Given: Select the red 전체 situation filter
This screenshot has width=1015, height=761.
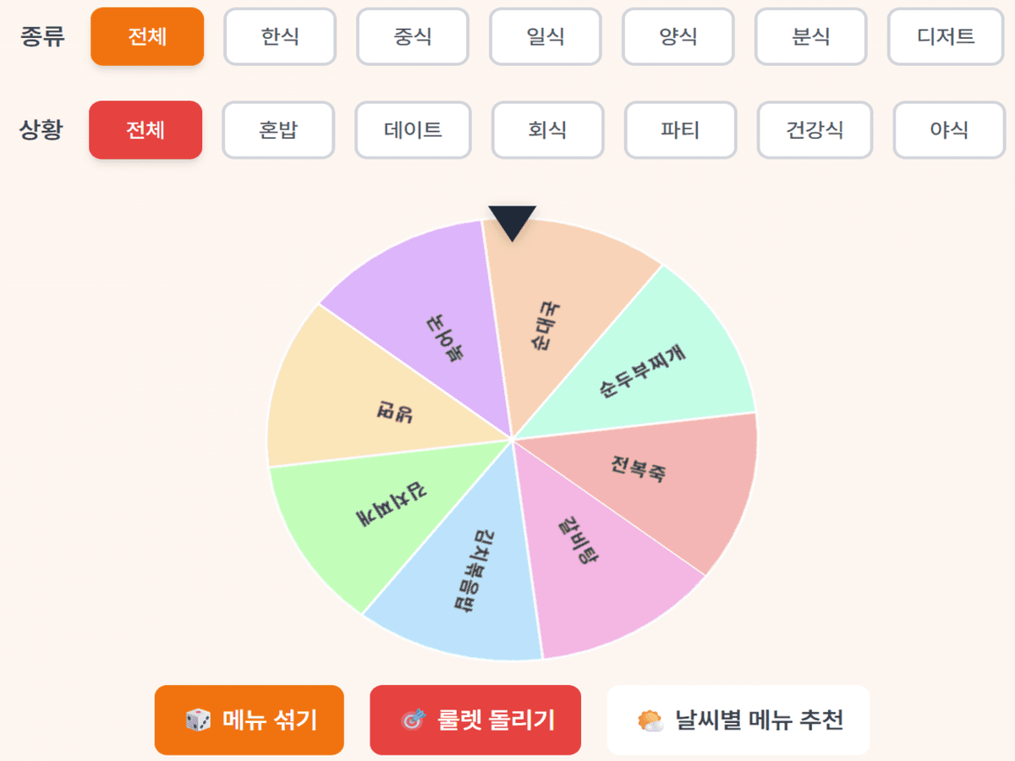Looking at the screenshot, I should (x=145, y=130).
